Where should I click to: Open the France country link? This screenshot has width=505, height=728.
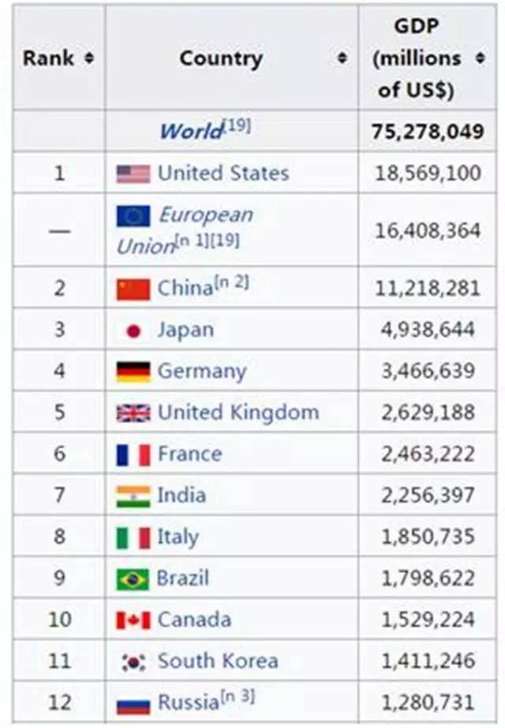189,454
